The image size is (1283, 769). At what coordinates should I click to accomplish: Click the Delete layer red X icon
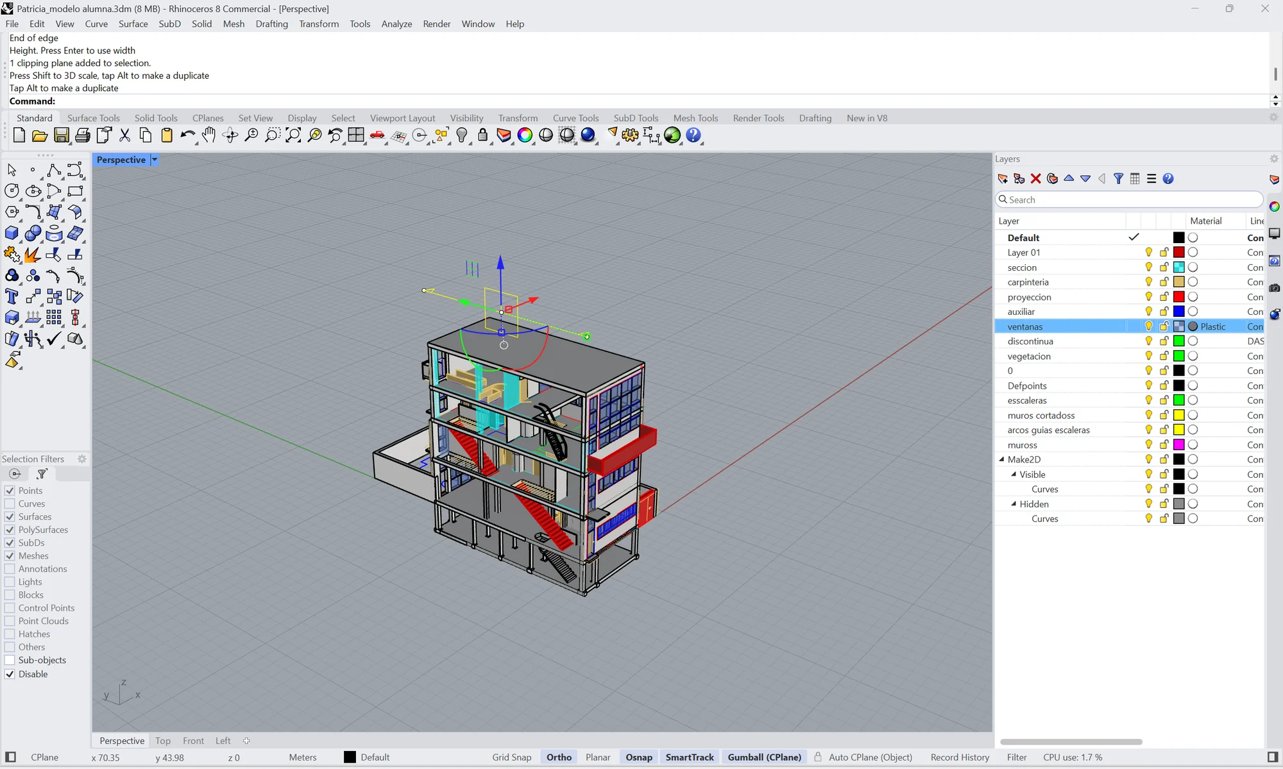[x=1035, y=179]
